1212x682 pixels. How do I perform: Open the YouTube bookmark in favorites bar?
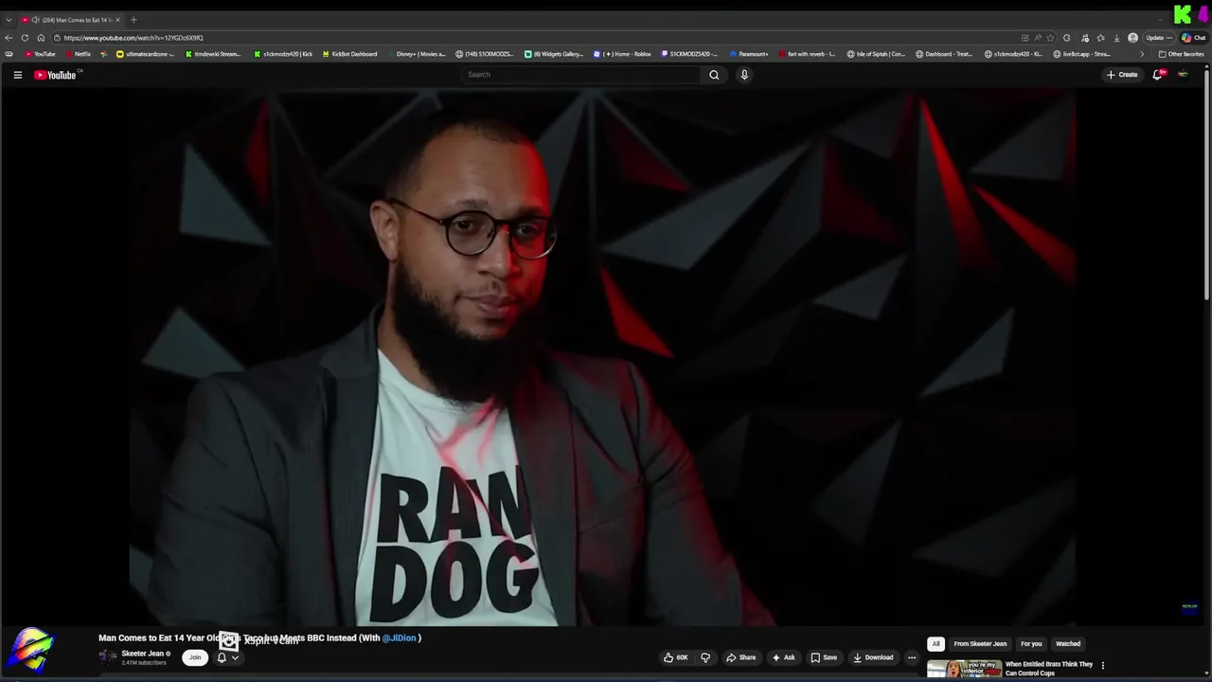click(x=40, y=54)
